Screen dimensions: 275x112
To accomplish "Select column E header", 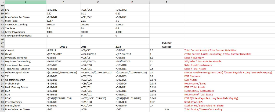I will click(x=167, y=2).
